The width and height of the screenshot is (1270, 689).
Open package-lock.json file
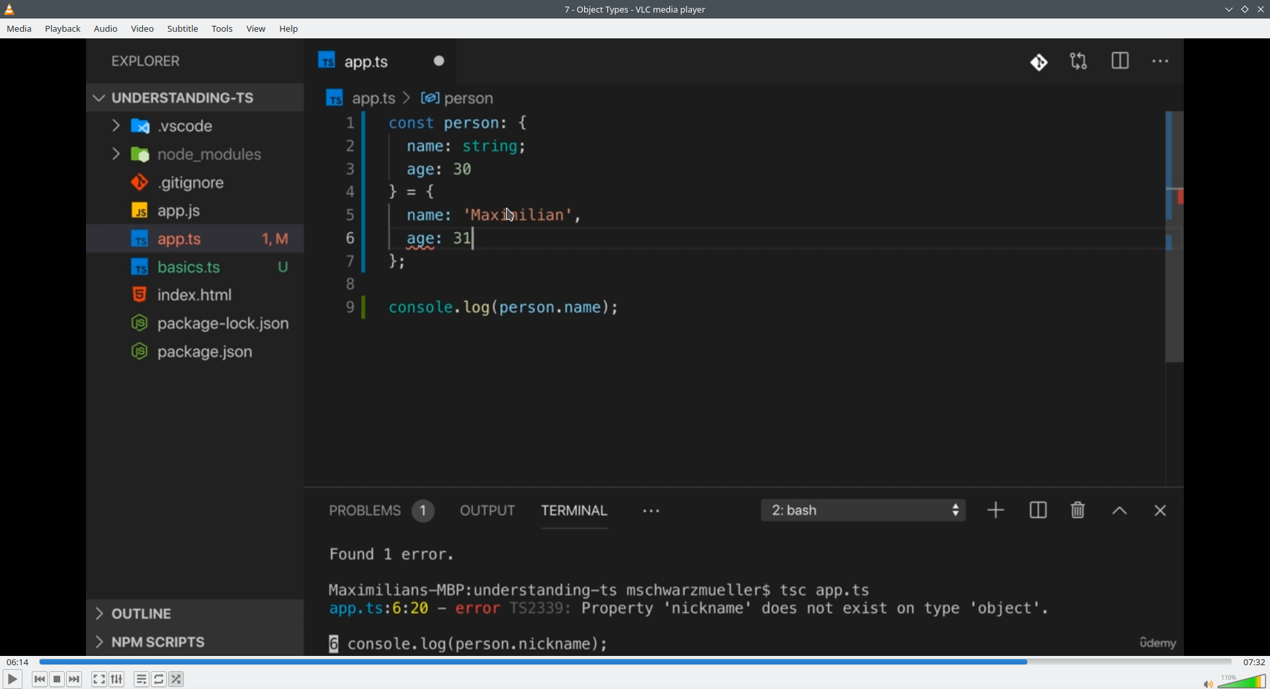[195, 323]
